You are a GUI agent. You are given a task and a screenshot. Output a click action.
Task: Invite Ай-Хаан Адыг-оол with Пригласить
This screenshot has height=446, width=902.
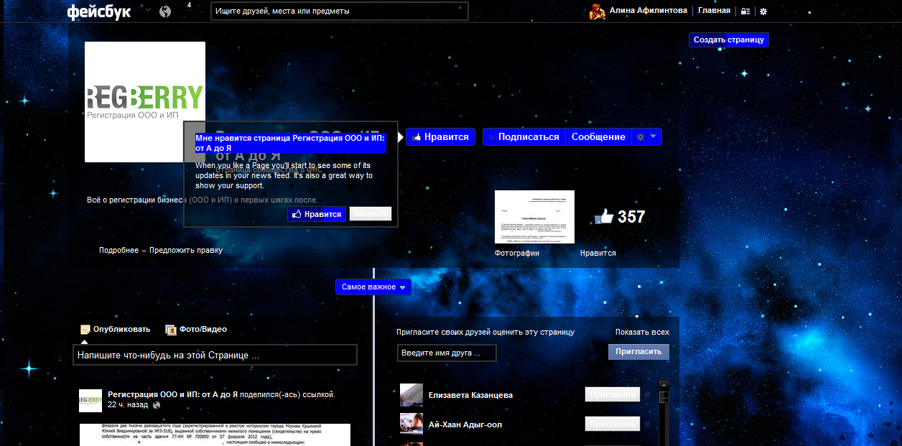click(x=613, y=424)
